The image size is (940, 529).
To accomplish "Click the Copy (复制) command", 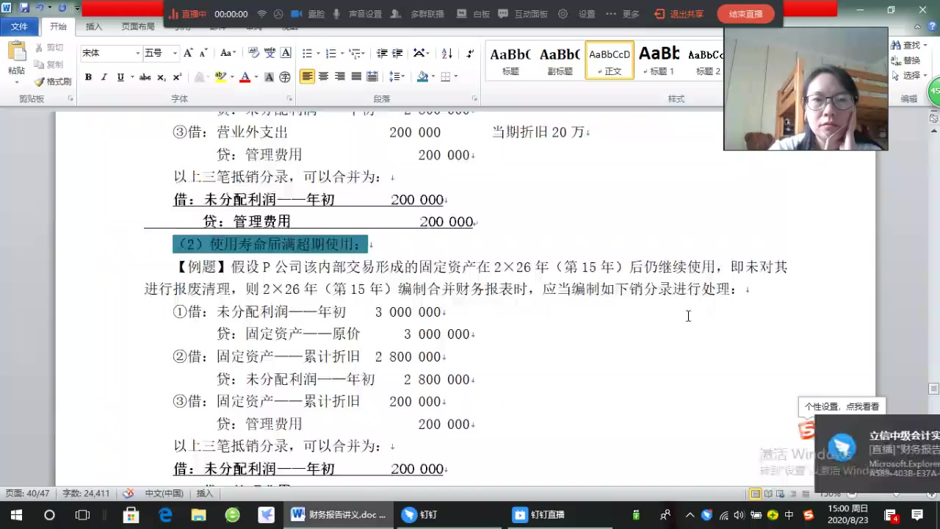I will coord(49,64).
